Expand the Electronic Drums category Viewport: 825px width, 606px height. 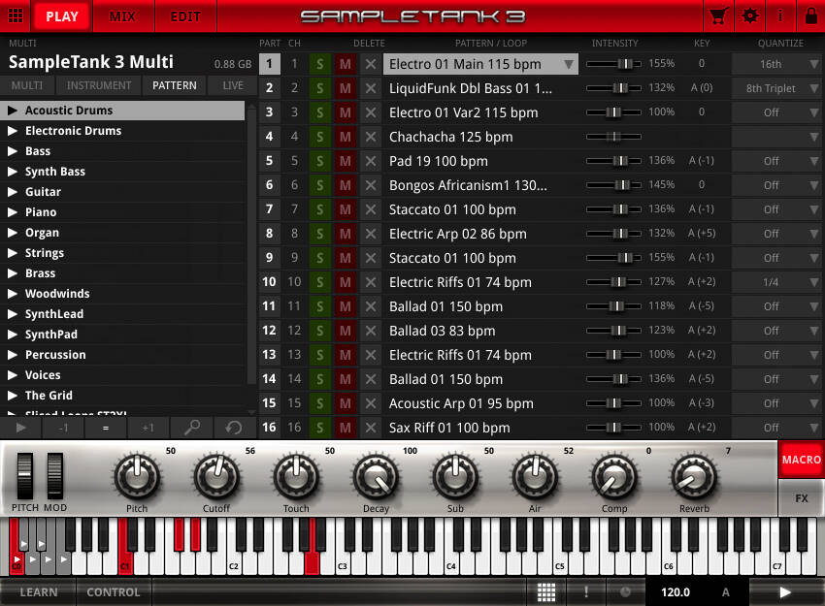[13, 131]
